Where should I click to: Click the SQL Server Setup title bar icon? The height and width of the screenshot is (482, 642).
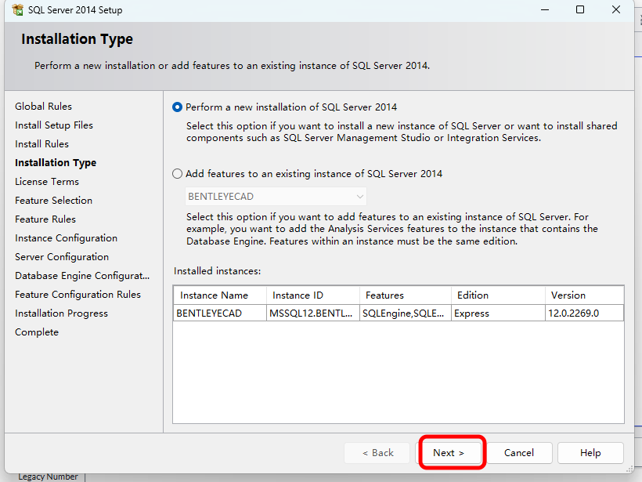click(17, 10)
